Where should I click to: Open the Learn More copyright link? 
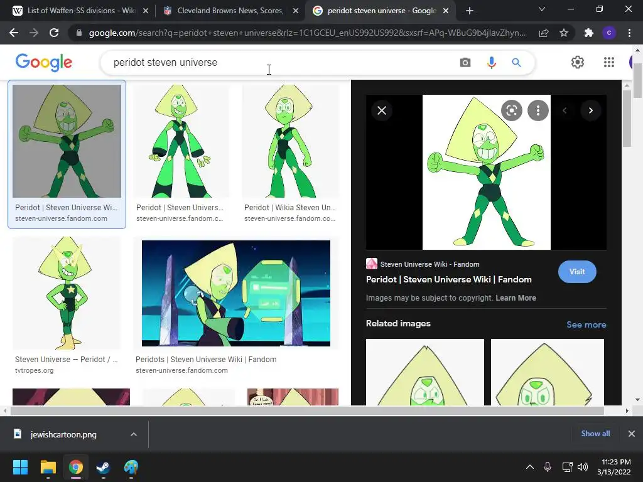point(516,298)
